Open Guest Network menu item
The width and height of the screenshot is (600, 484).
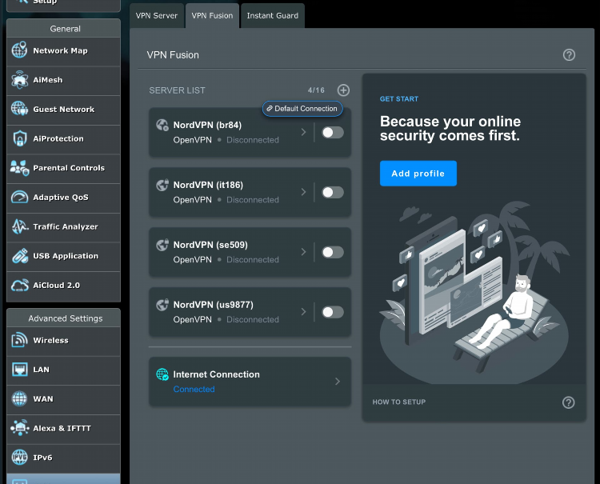pos(63,110)
